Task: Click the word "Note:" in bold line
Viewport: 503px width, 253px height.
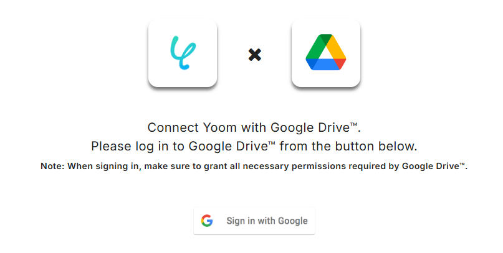Action: click(x=52, y=167)
